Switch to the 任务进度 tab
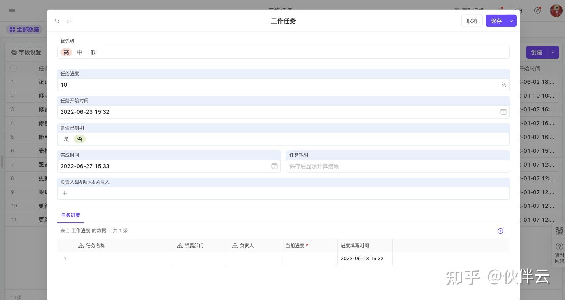Image resolution: width=565 pixels, height=300 pixels. [x=71, y=215]
